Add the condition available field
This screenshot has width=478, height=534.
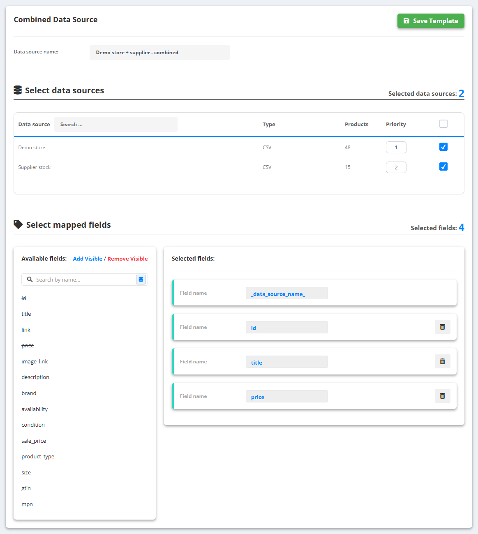click(33, 425)
